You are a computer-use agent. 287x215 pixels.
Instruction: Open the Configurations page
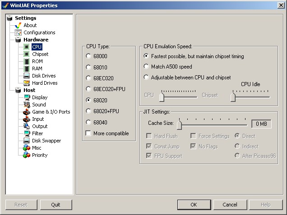click(39, 32)
